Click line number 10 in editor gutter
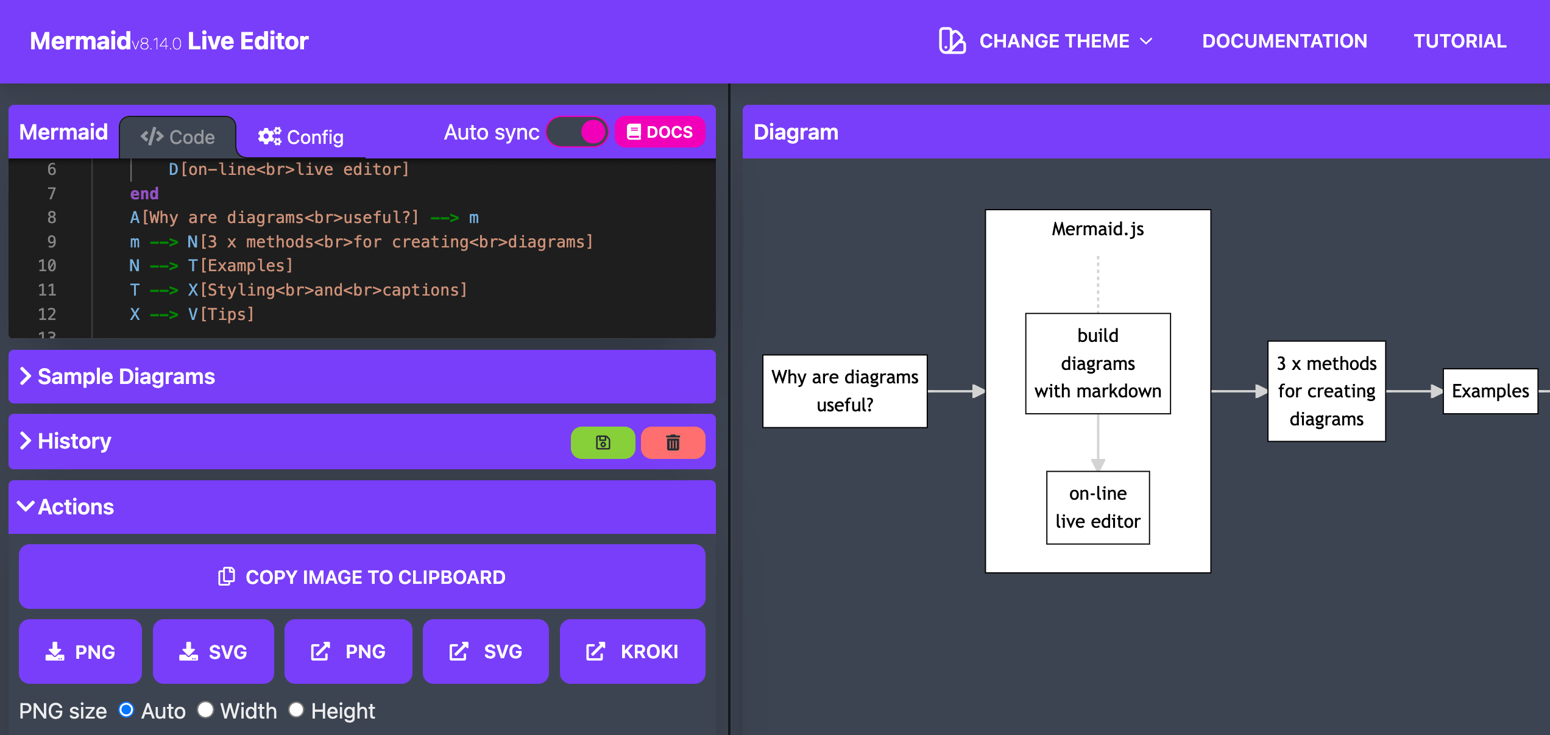The image size is (1550, 735). tap(47, 266)
